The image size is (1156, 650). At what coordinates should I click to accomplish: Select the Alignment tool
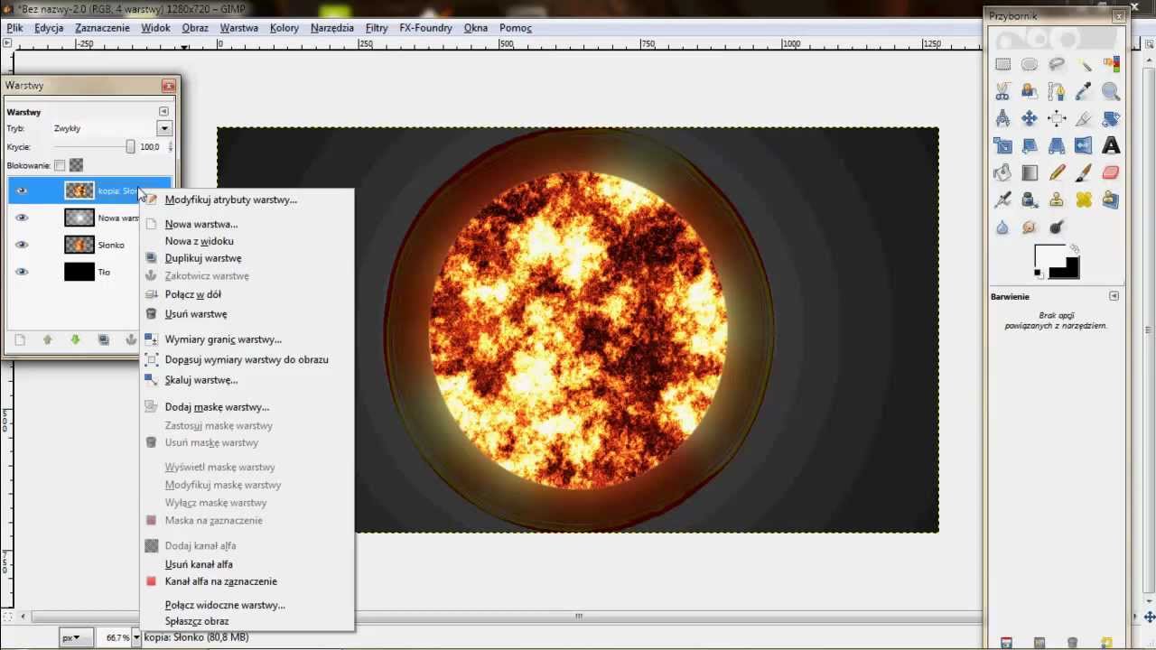1057,118
